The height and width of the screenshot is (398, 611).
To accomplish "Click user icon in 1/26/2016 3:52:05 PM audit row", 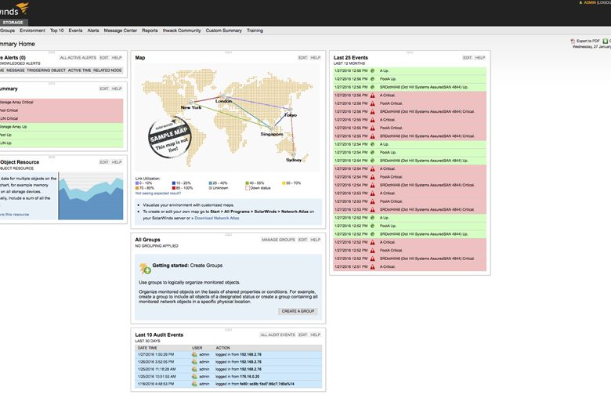I will pos(194,362).
